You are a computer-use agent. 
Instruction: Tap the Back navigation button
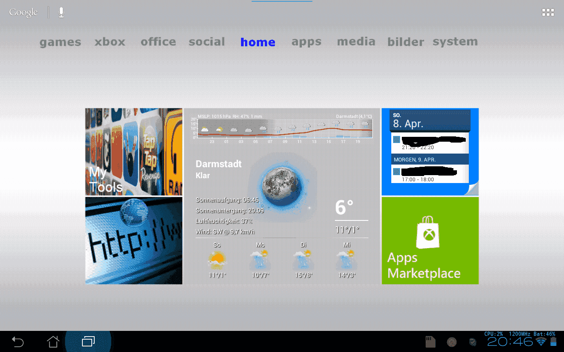(18, 341)
